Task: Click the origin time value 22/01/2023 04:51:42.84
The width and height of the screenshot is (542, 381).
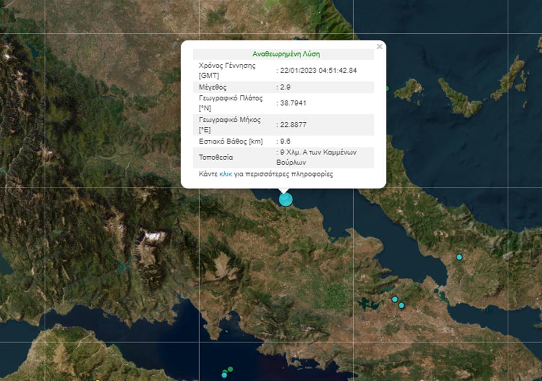Action: pos(318,70)
